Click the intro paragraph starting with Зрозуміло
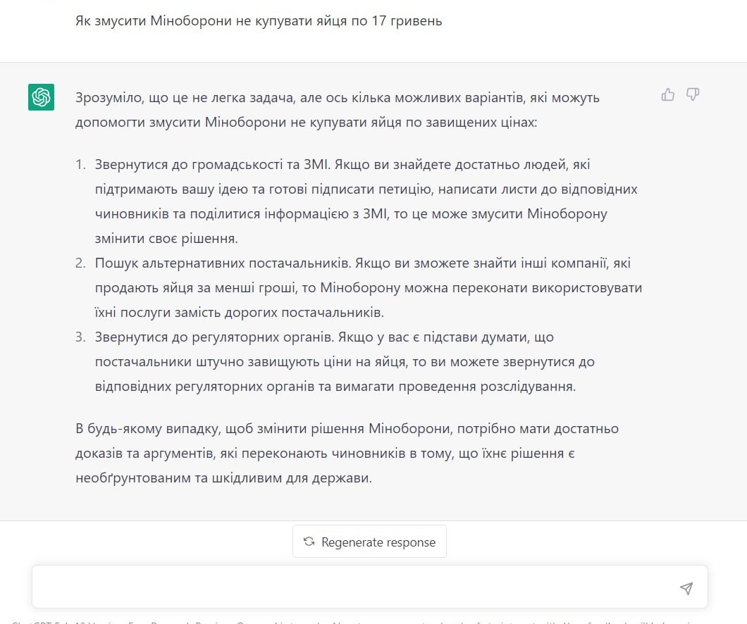 (338, 110)
